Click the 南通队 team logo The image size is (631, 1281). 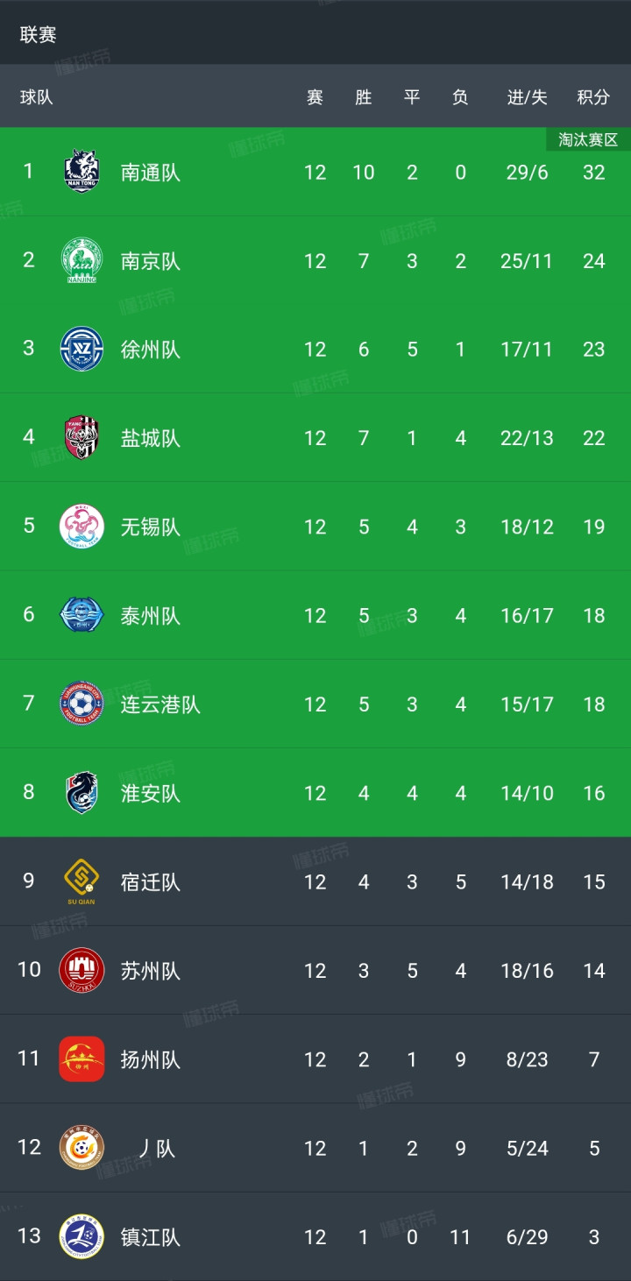(82, 172)
